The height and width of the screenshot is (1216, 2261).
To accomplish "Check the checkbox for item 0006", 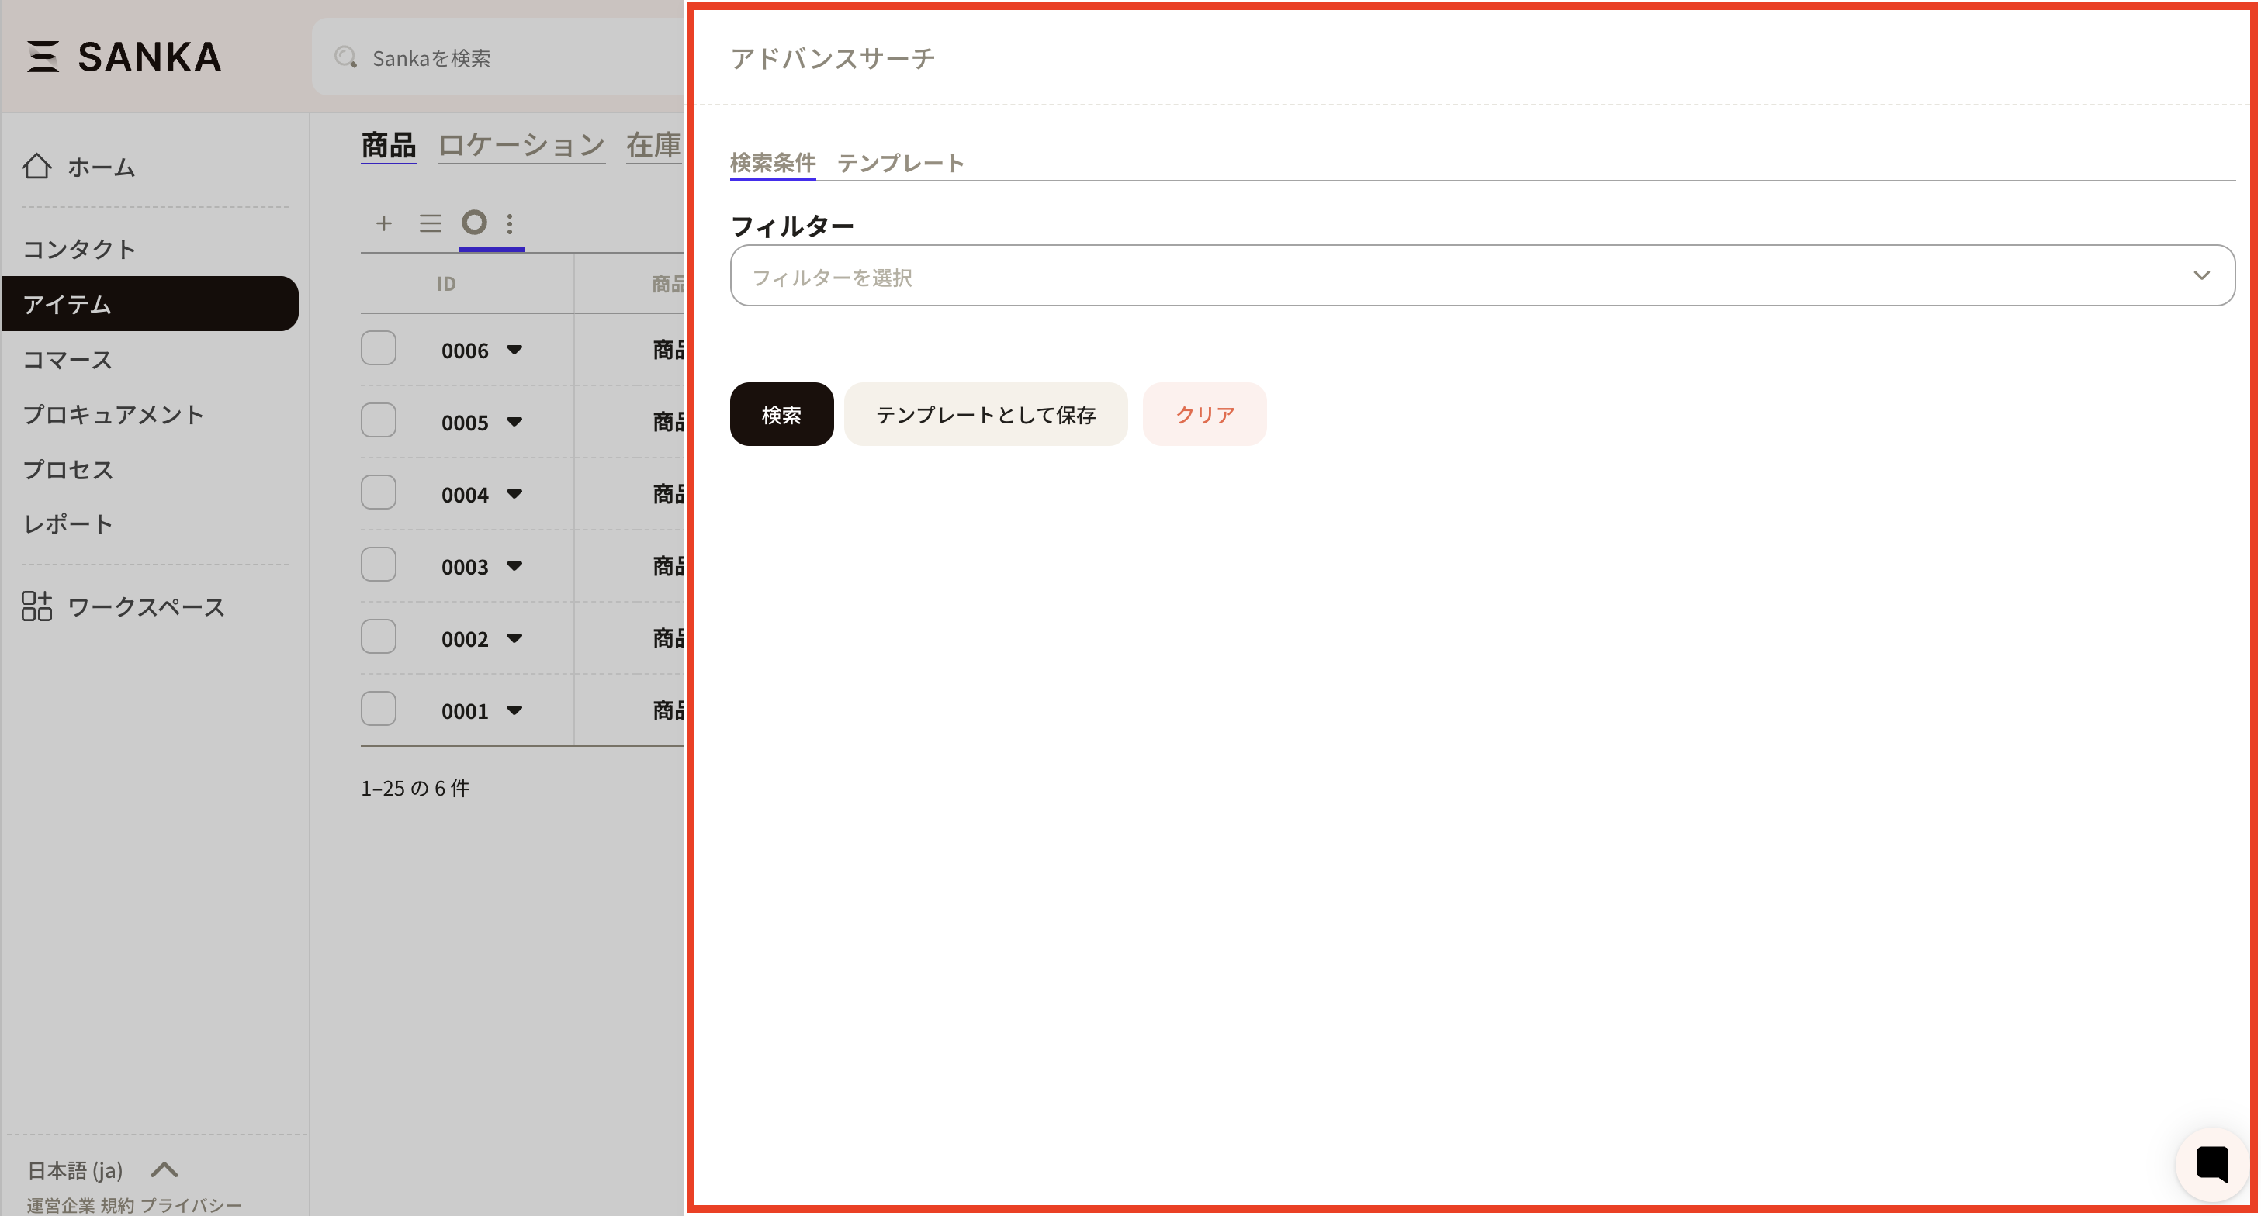I will pyautogui.click(x=379, y=349).
